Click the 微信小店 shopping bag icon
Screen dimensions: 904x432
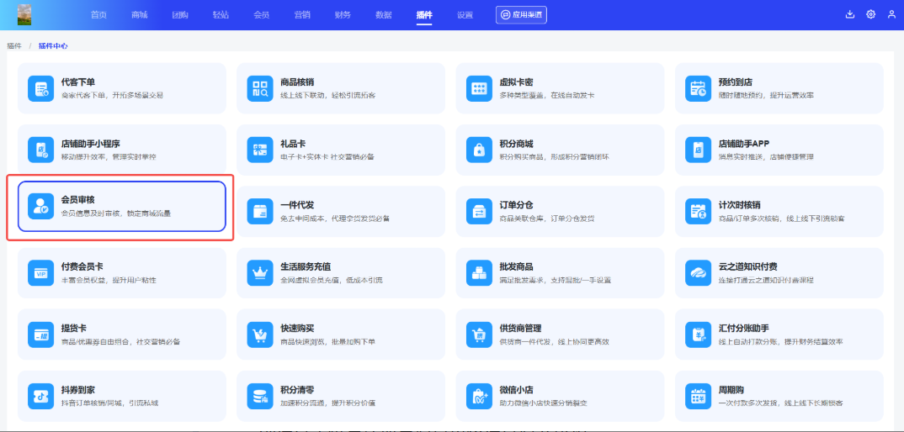(479, 395)
